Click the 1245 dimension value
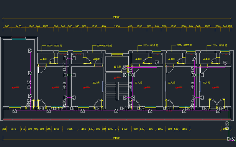 [31, 27]
